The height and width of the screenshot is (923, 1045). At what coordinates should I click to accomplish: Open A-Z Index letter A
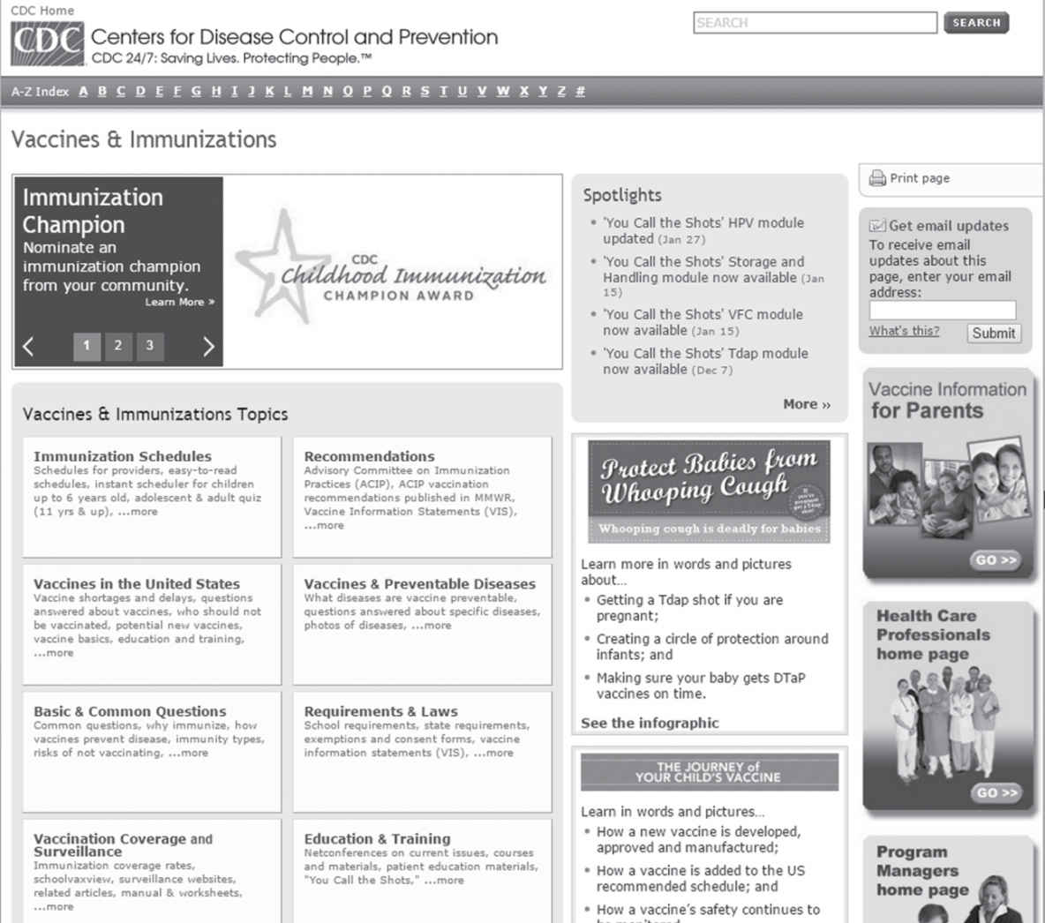83,91
